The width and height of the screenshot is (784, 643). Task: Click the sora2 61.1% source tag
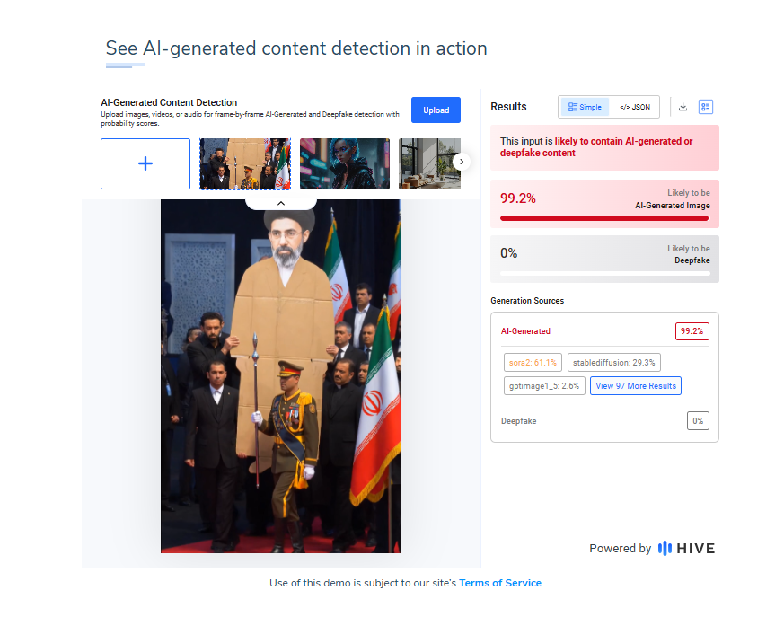click(x=533, y=363)
